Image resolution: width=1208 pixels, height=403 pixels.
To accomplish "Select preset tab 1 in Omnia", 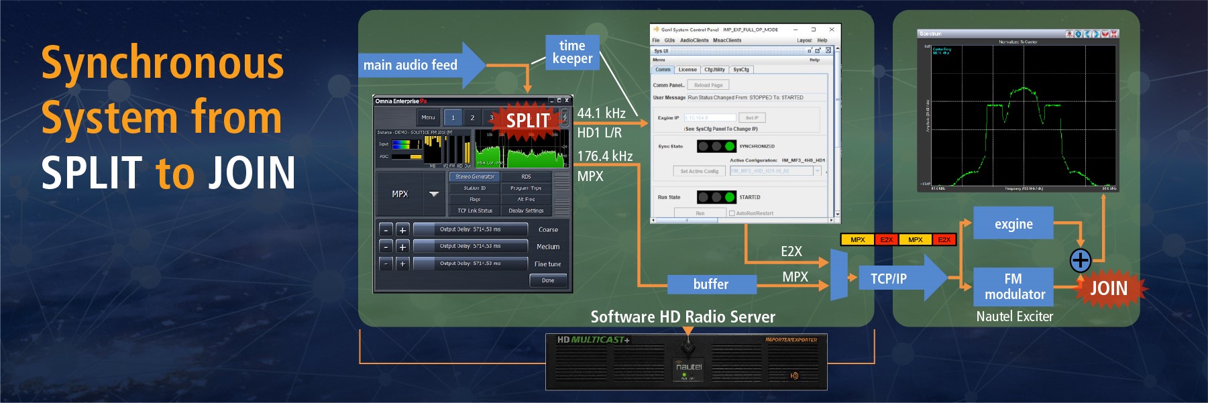I will (x=453, y=117).
